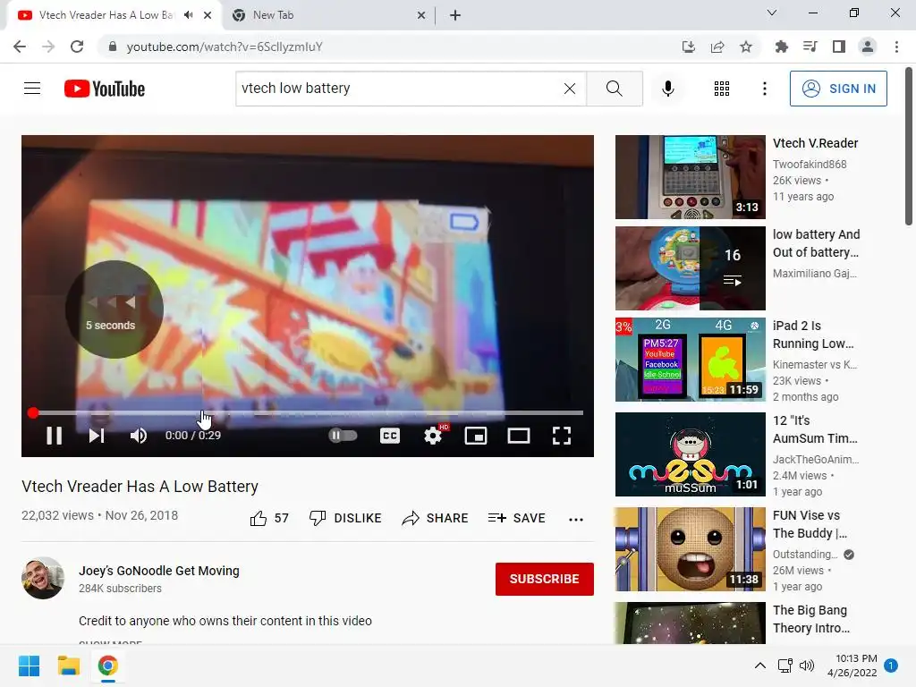Start voice search with microphone icon
The height and width of the screenshot is (687, 916).
tap(667, 89)
